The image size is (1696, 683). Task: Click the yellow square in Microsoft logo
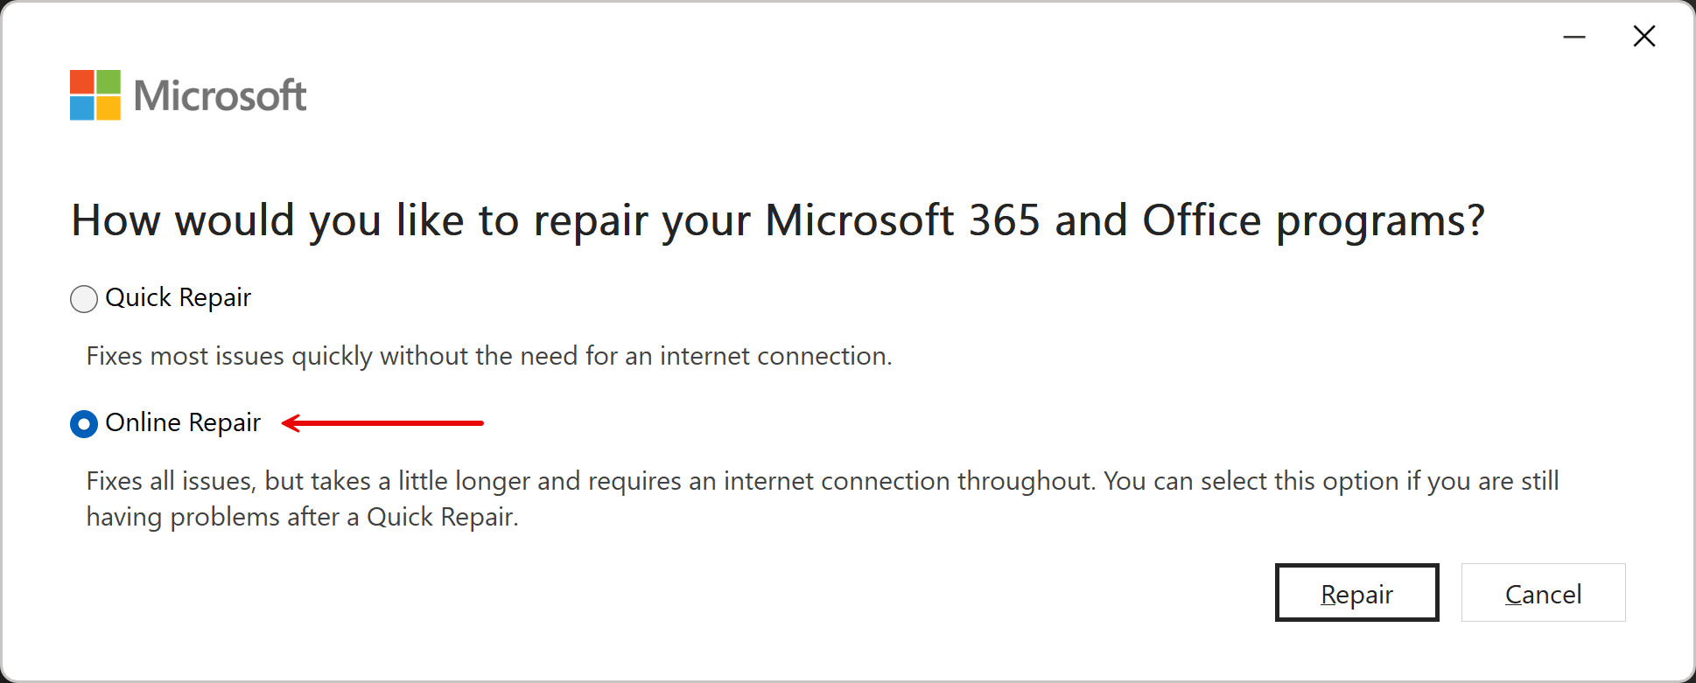(109, 108)
